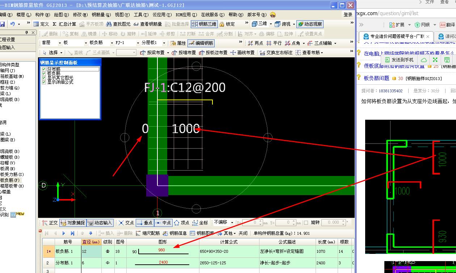Click 查找图元 binoculars tool

coord(118,24)
